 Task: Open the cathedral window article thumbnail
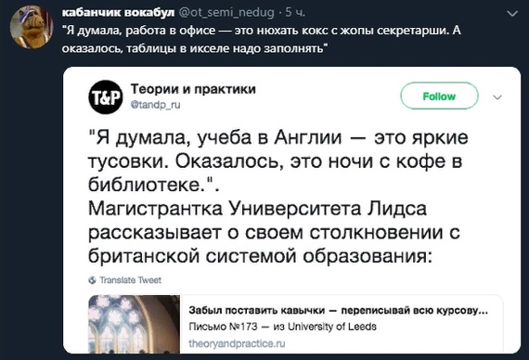(135, 324)
